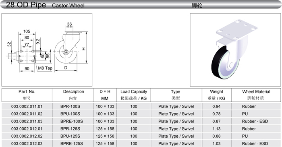Select part number 003.0002.011.01
This screenshot has height=147, width=282.
[27, 106]
